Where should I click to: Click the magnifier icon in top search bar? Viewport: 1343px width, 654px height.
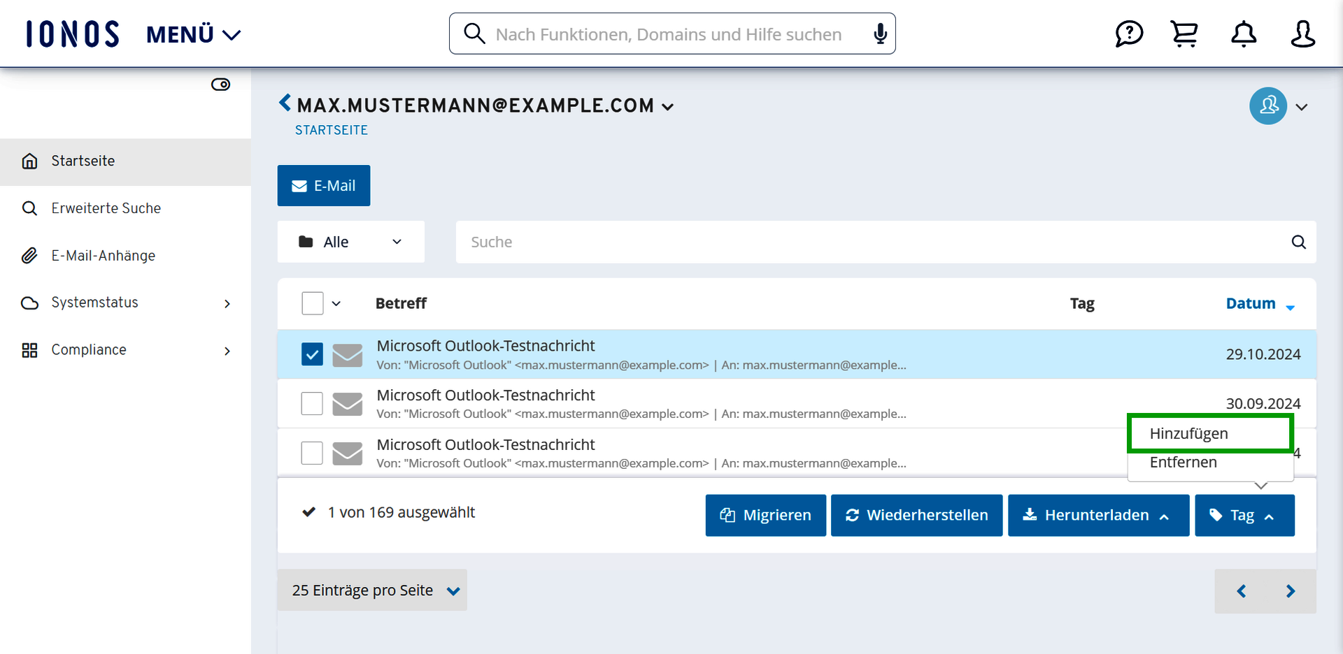coord(474,34)
